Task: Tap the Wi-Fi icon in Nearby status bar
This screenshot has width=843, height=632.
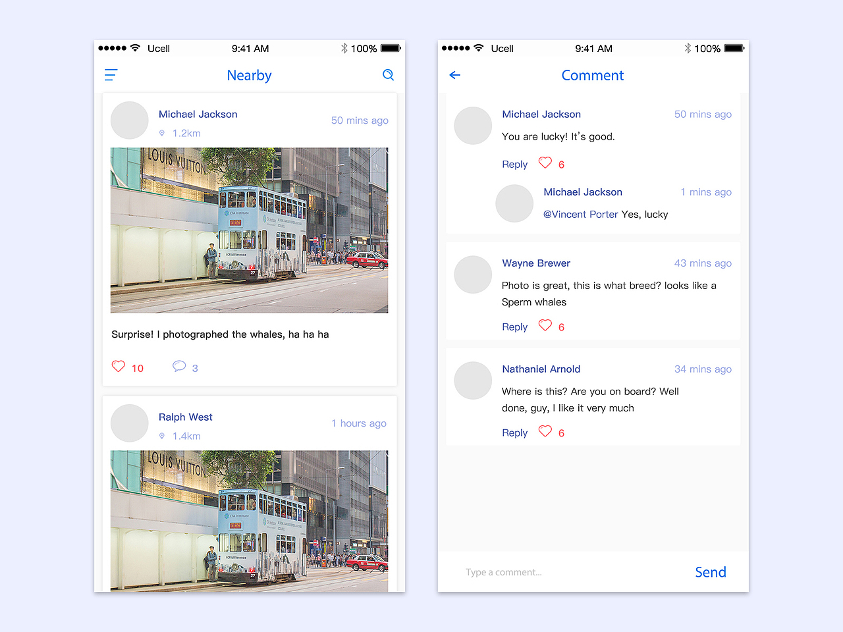Action: click(135, 48)
